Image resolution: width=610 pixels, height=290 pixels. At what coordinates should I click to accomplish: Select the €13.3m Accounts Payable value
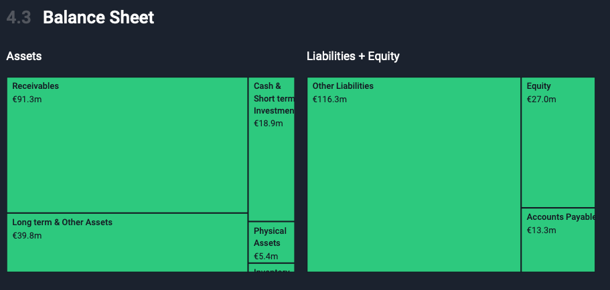click(x=541, y=231)
